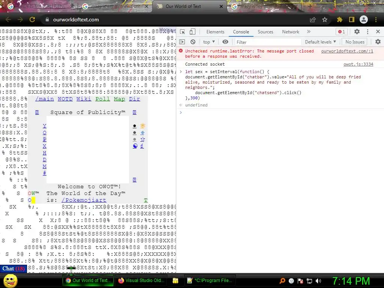Expand the setInterval console input entry
Image resolution: width=384 pixels, height=288 pixels.
181,72
